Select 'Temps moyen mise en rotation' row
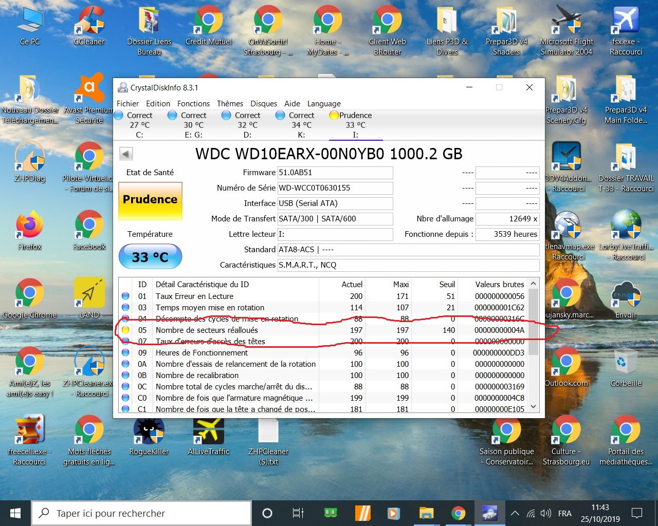The image size is (658, 526). [324, 308]
